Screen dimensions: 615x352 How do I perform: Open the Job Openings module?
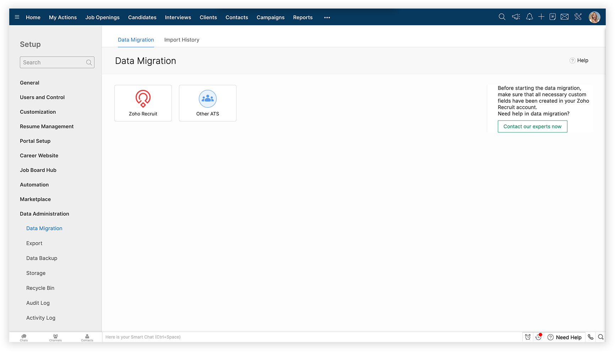coord(102,17)
